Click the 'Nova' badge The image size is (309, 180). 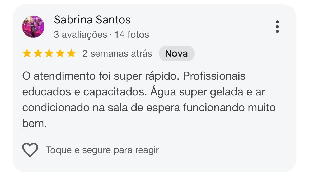coord(177,53)
